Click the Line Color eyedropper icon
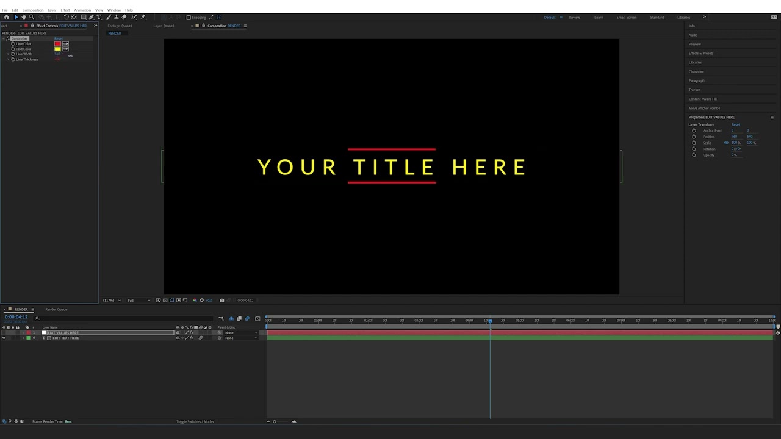The height and width of the screenshot is (439, 781). 65,44
